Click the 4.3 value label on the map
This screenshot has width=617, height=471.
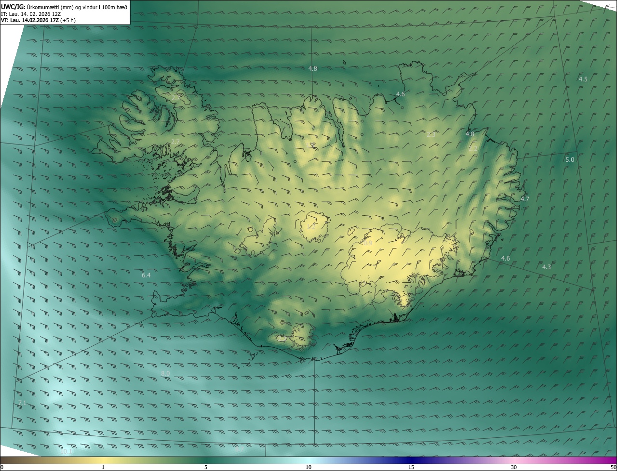(x=546, y=267)
